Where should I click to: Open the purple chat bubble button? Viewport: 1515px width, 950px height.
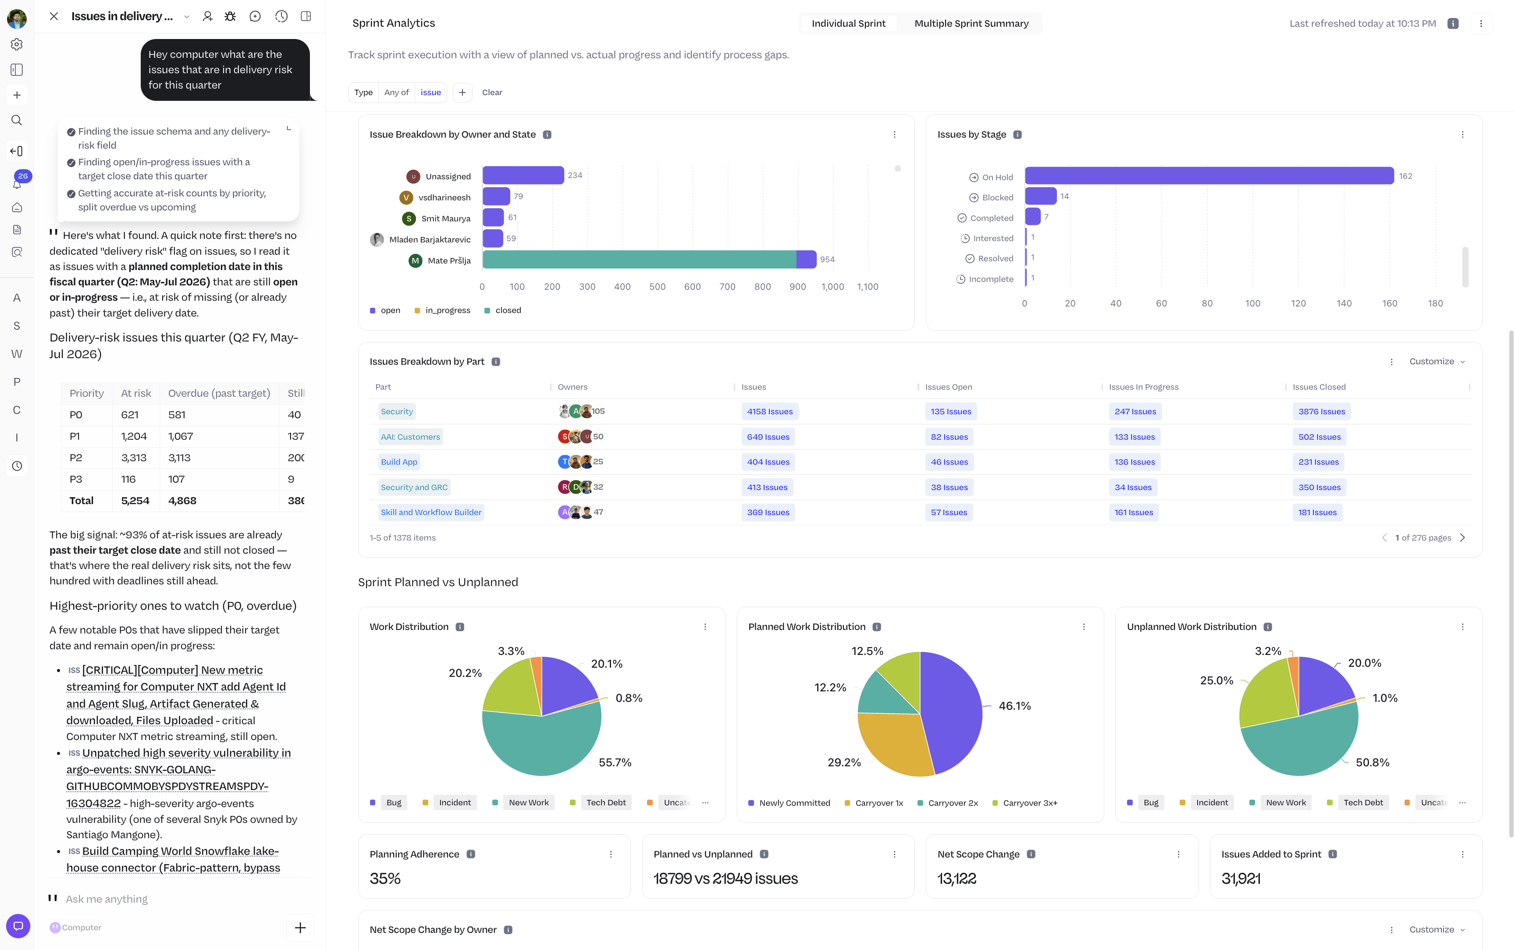18,926
